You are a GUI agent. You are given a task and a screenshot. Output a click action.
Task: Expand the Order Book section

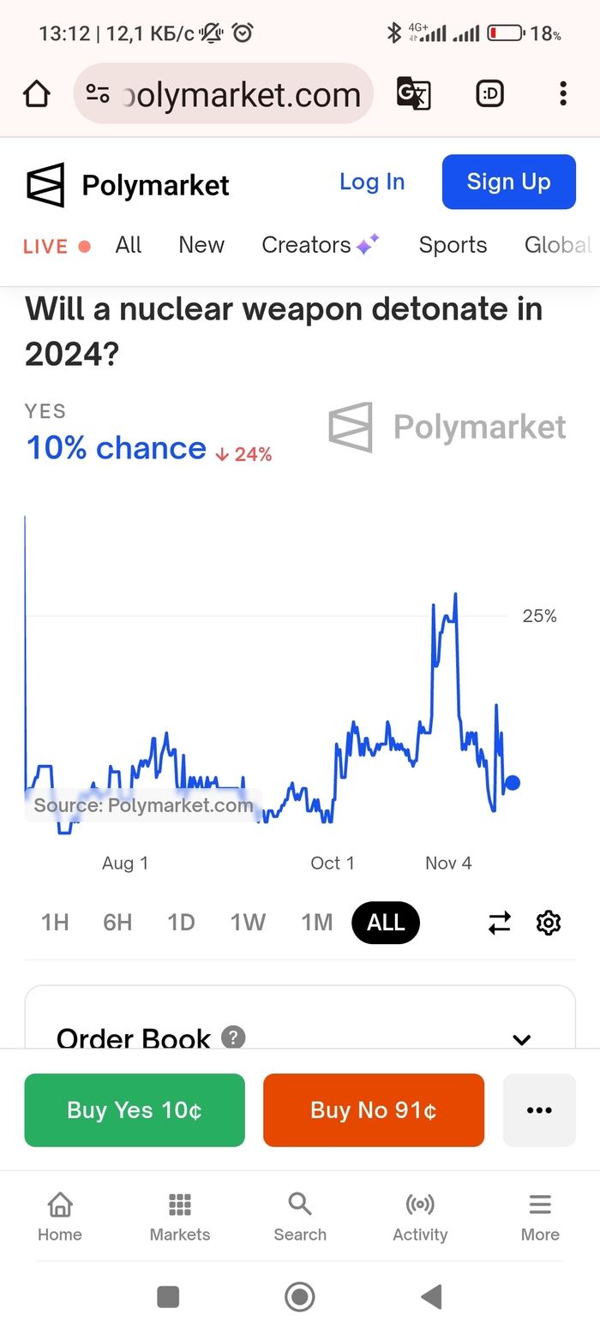coord(521,1040)
